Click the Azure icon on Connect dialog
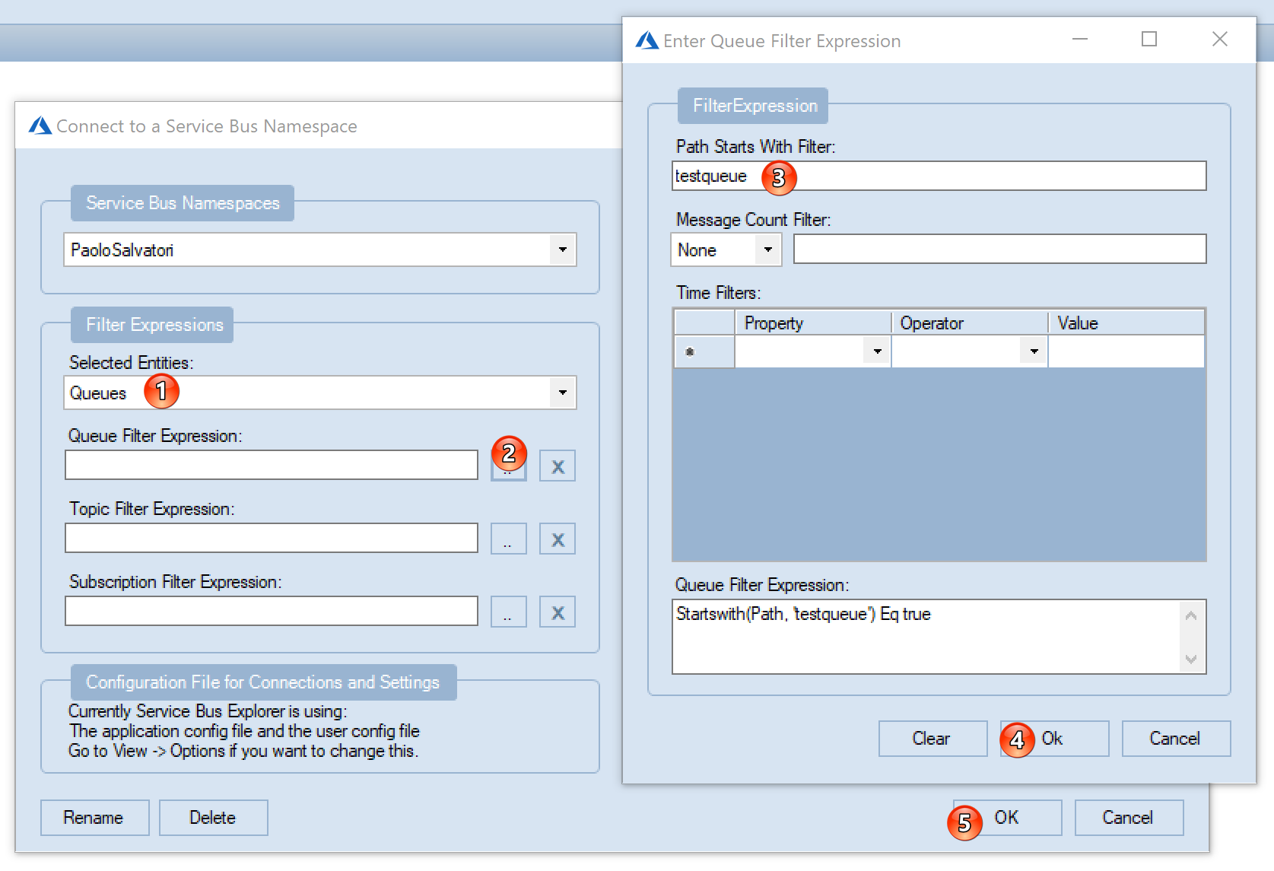1274x871 pixels. point(39,125)
